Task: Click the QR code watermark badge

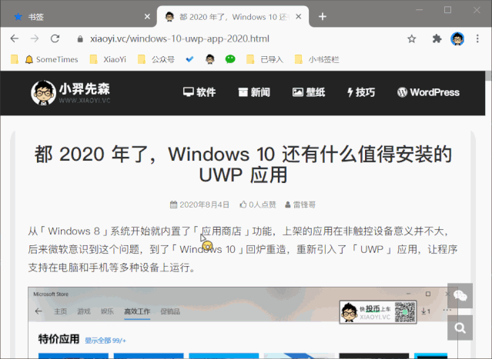Action: coord(378,312)
